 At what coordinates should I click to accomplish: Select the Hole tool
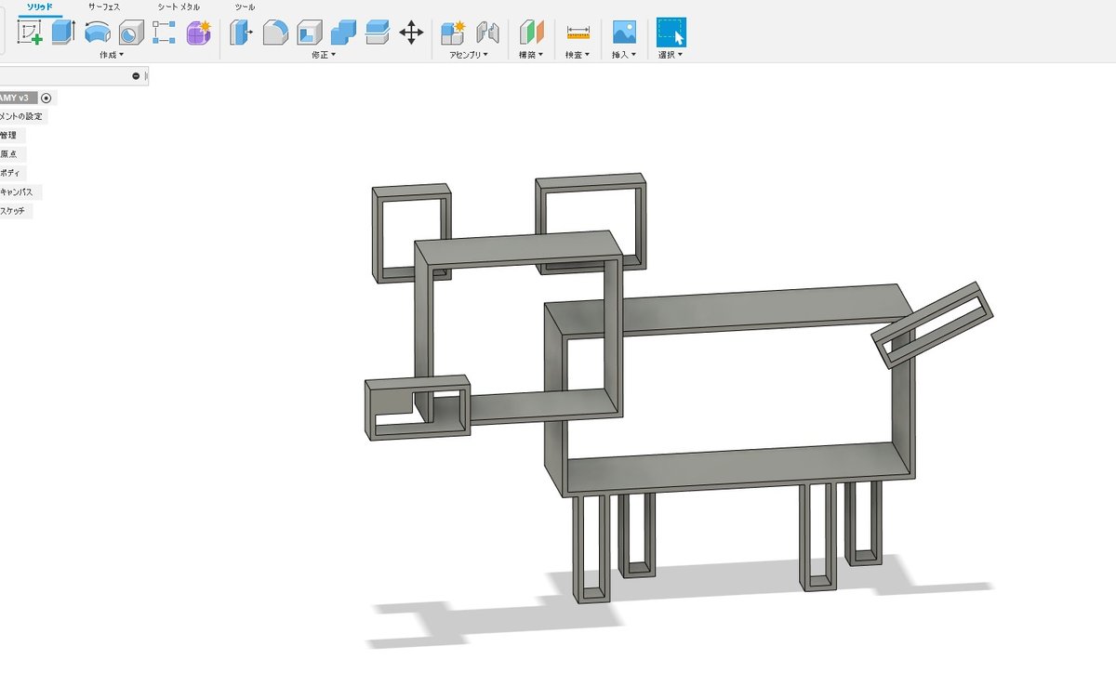coord(130,33)
